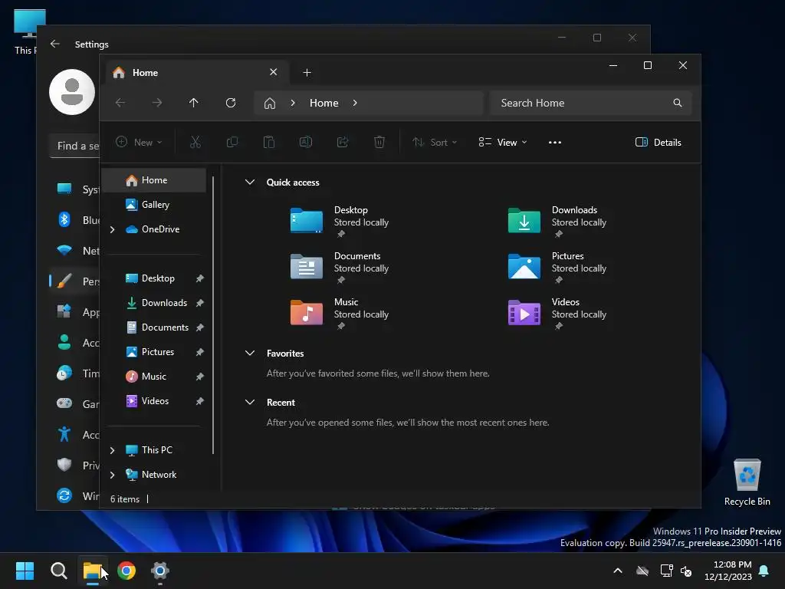
Task: Open the notification bell in system tray
Action: [764, 571]
